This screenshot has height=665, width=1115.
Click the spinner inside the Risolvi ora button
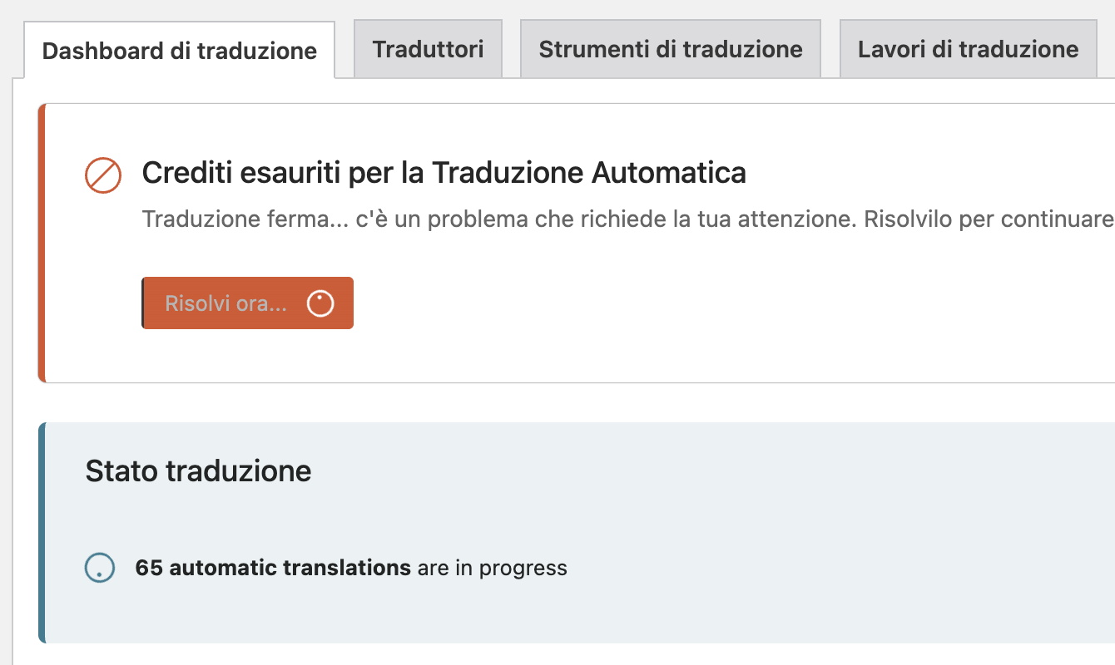(320, 303)
